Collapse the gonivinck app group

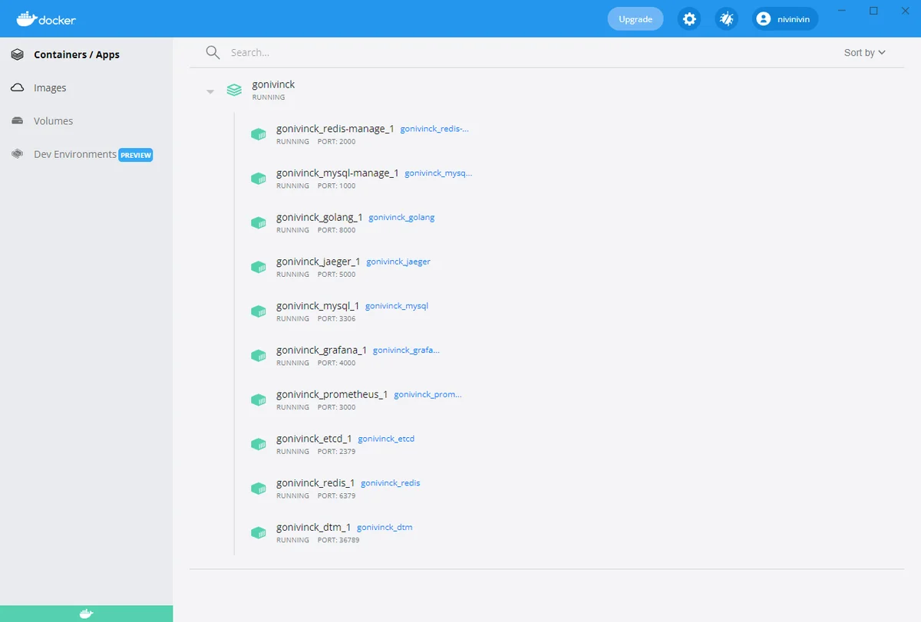[210, 91]
